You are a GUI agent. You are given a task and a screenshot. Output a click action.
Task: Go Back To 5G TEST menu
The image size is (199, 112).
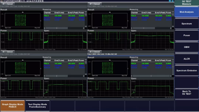coord(187,93)
